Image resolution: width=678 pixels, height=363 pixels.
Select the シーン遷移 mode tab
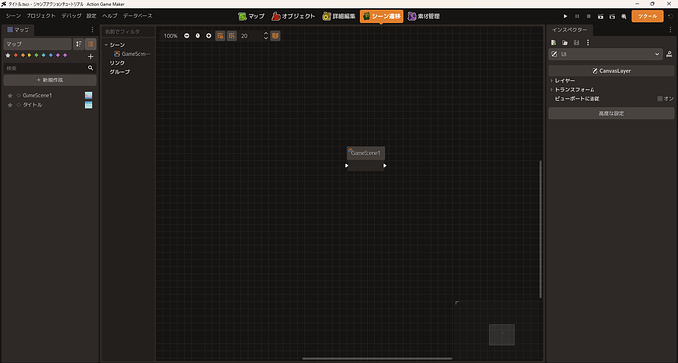click(381, 16)
